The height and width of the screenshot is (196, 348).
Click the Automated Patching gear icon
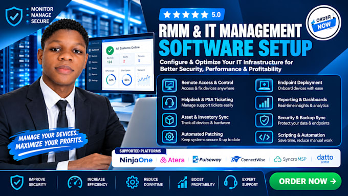click(169, 137)
